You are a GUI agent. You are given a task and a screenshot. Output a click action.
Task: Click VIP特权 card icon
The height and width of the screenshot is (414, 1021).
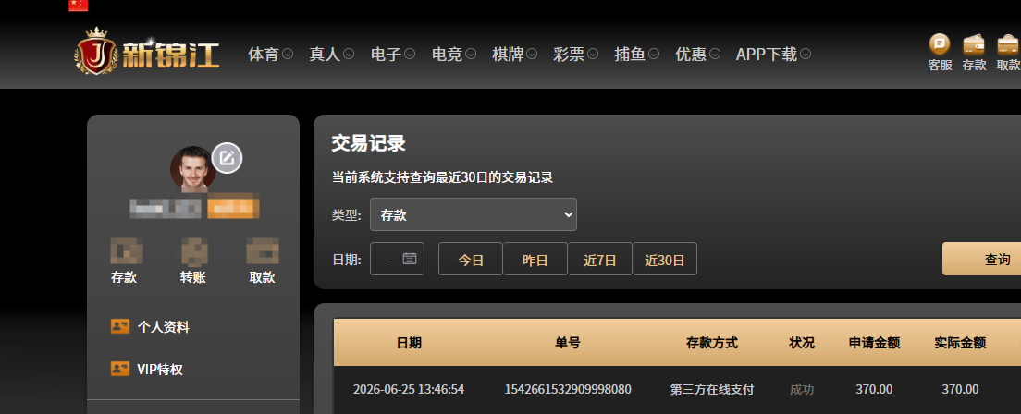point(120,369)
